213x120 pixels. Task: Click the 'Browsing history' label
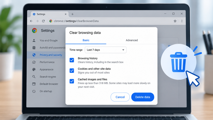88,58
